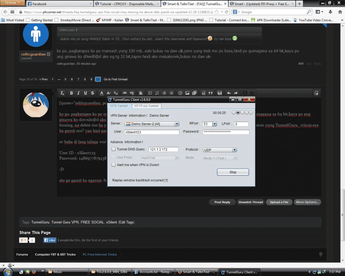Click the indent icon in editor
The image size is (345, 276).
(171, 93)
